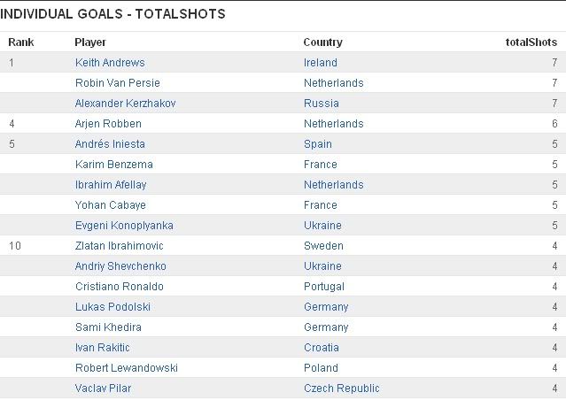Open the Ireland country link
The image size is (566, 400).
320,63
